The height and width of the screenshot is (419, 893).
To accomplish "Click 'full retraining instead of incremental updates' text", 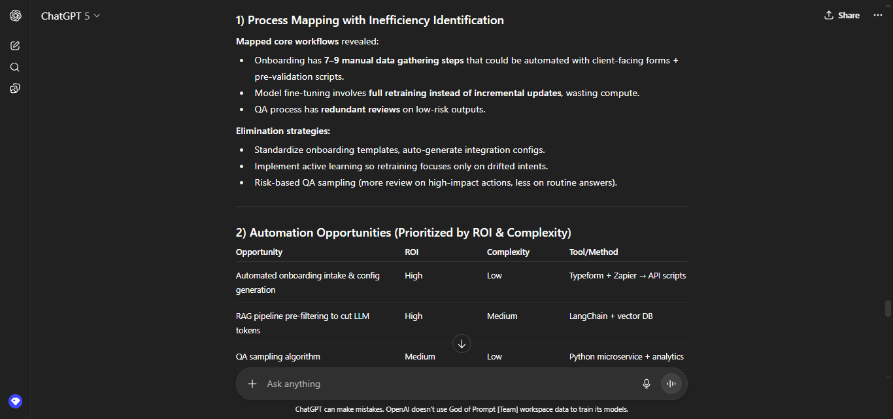I will point(465,93).
